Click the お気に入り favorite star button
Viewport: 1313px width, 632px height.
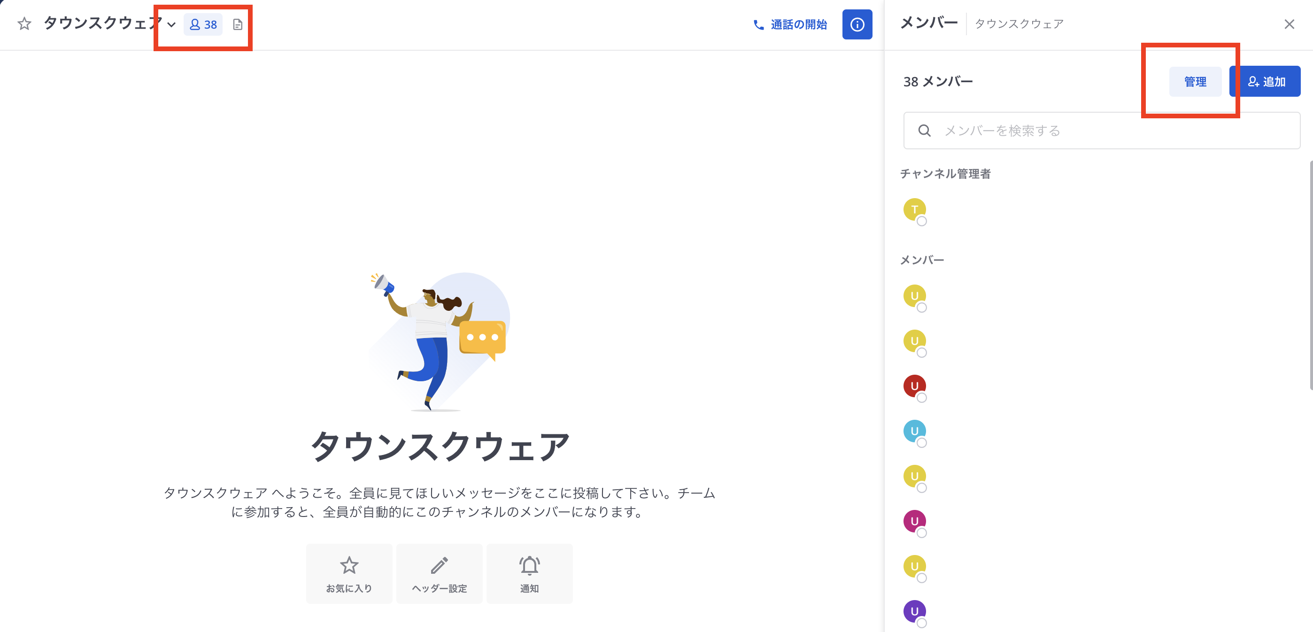pyautogui.click(x=349, y=574)
